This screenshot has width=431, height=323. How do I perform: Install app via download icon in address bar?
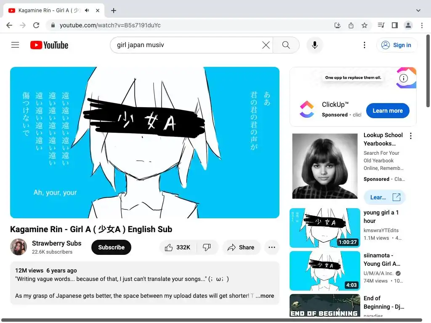[x=338, y=25]
